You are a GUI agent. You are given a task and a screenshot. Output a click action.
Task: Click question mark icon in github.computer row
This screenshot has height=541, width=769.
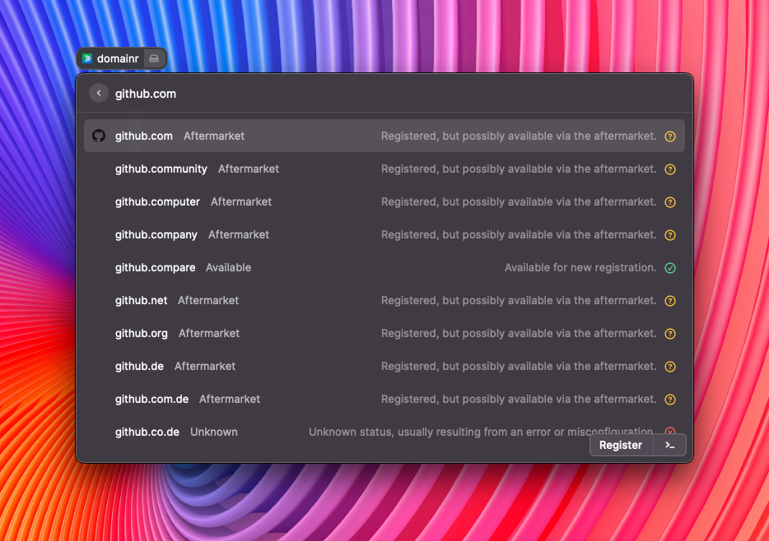pos(670,202)
